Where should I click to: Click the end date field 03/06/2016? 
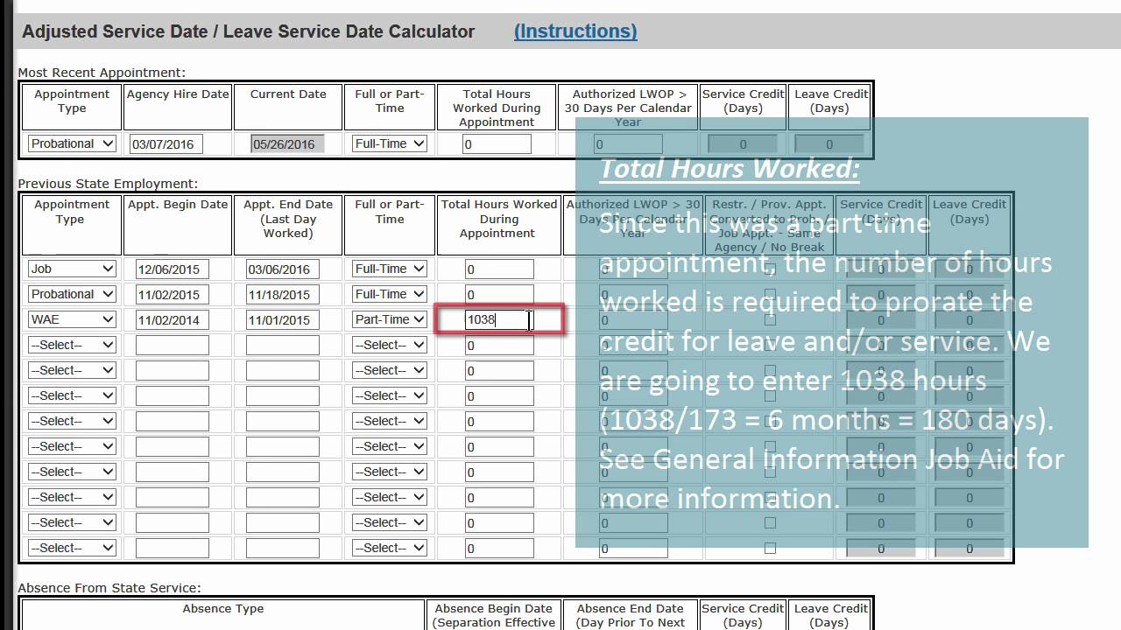[283, 269]
